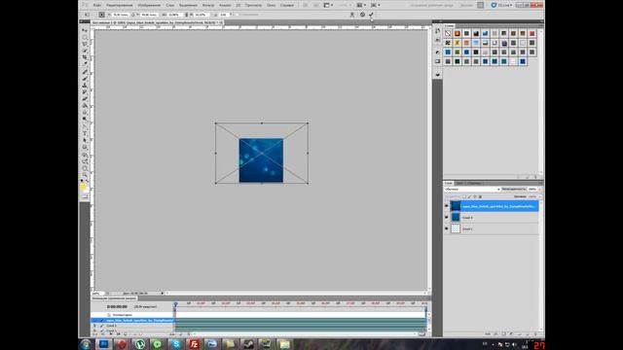Toggle lock transparent pixels in Layers panel
This screenshot has height=350, width=623.
point(464,196)
